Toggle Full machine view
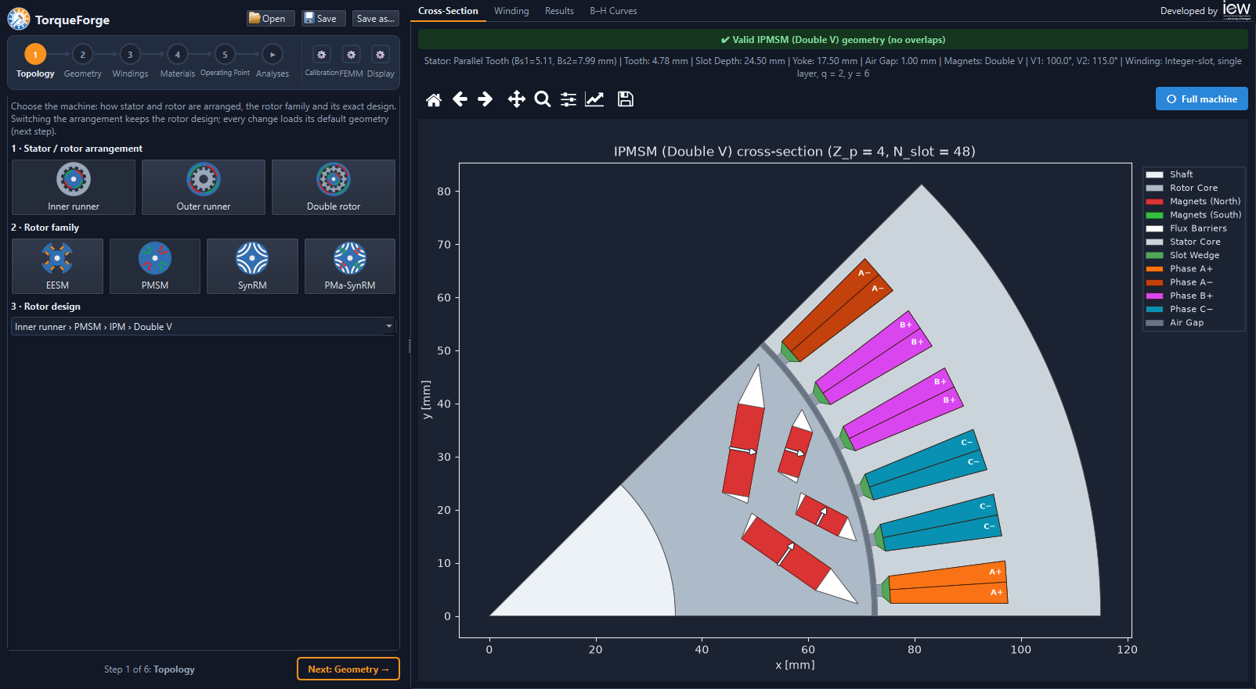This screenshot has height=689, width=1256. pyautogui.click(x=1202, y=99)
